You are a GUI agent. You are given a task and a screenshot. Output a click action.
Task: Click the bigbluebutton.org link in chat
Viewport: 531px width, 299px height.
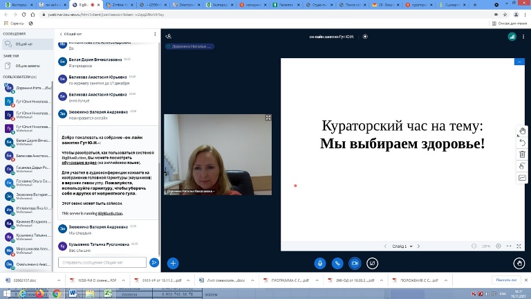coord(109,214)
